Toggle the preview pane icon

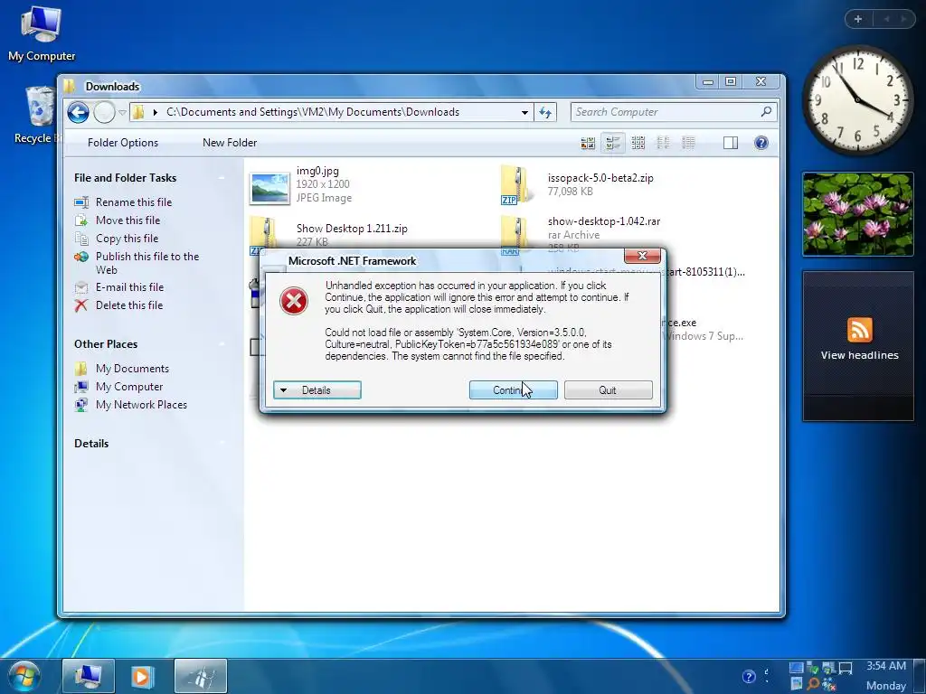click(731, 143)
